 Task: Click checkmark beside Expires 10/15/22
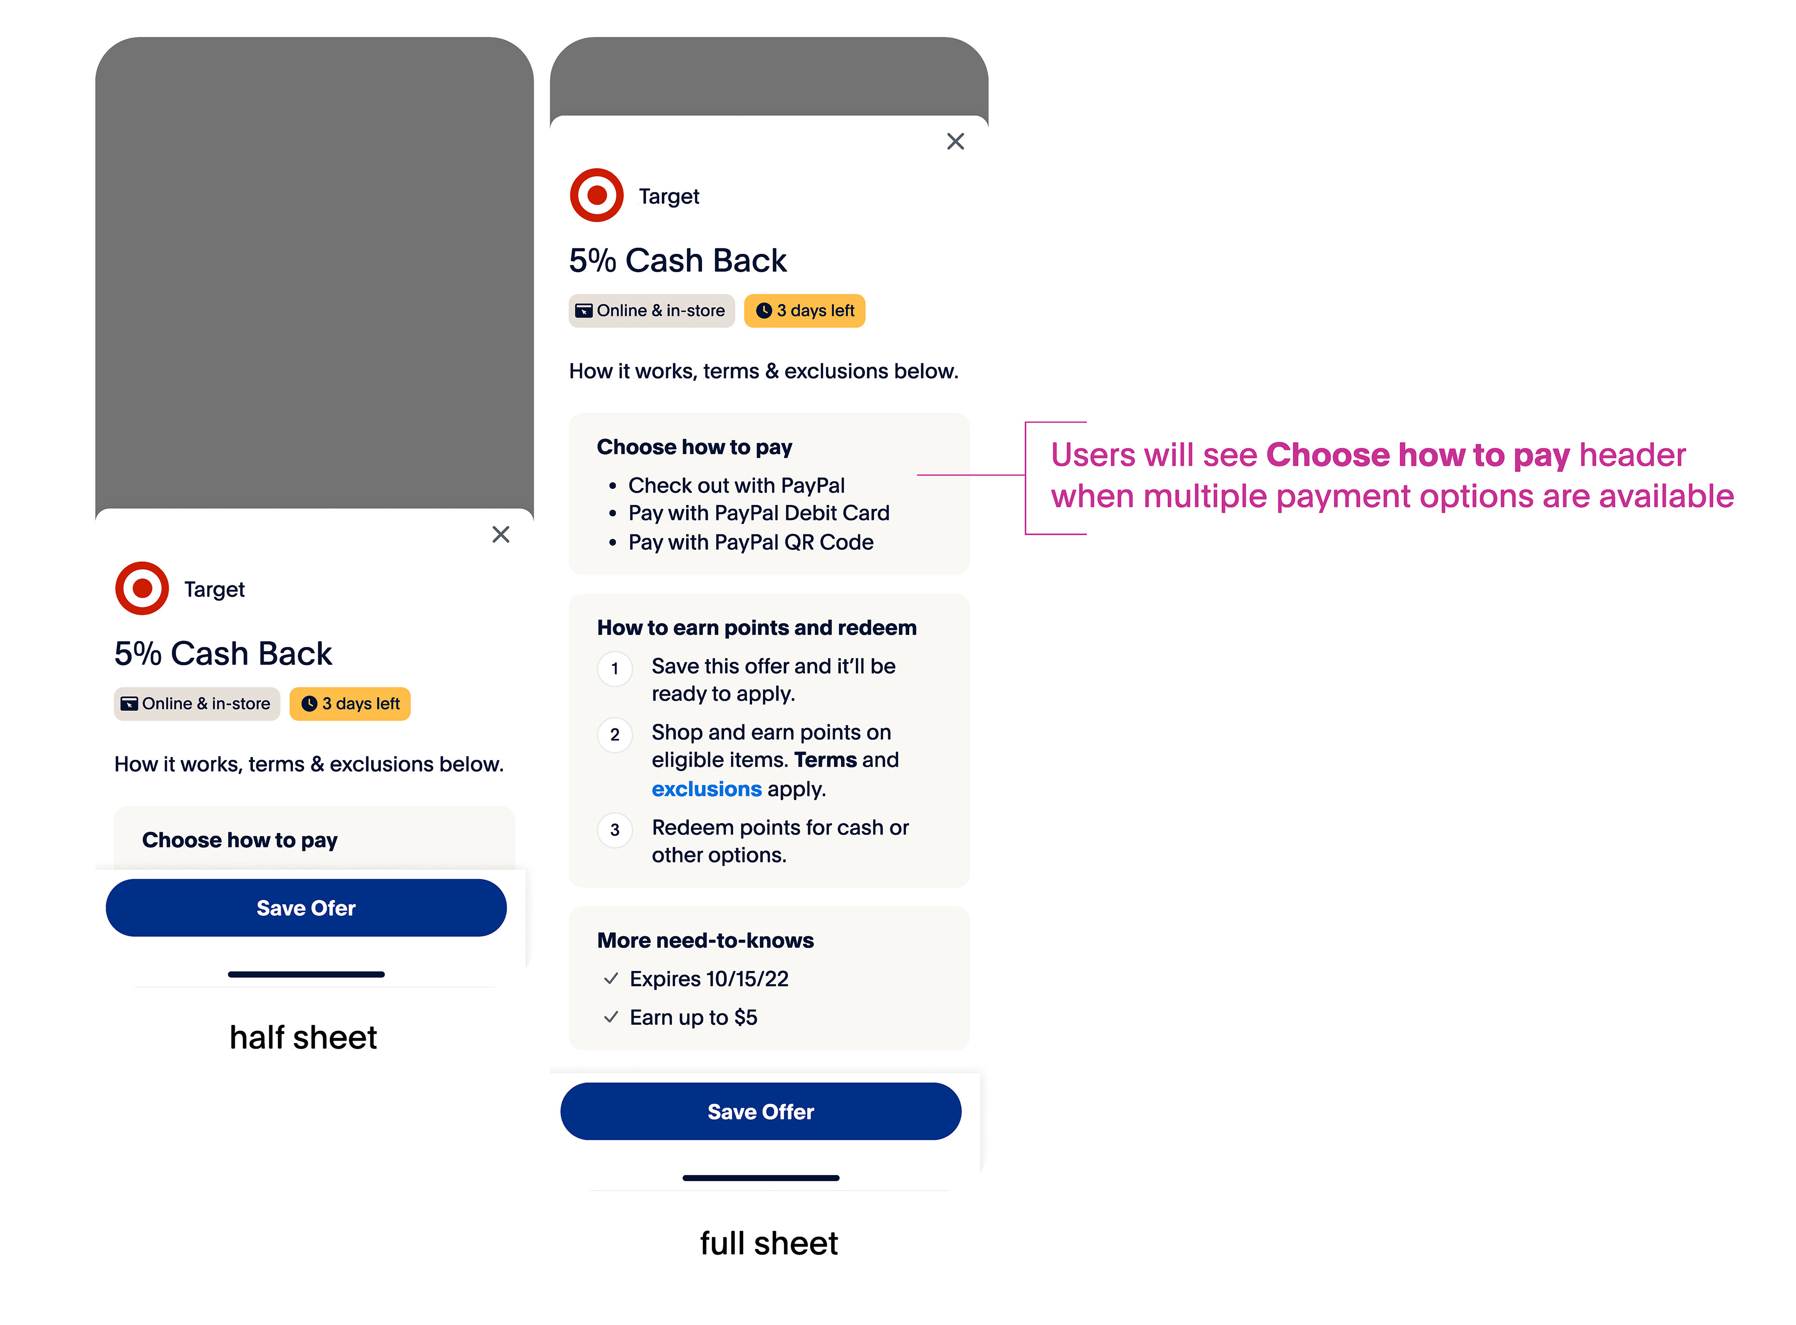pos(611,979)
